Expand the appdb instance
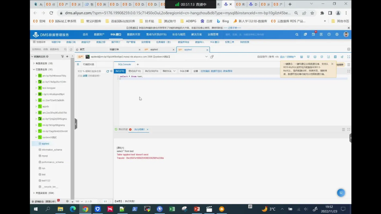The height and width of the screenshot is (214, 381). 36,106
